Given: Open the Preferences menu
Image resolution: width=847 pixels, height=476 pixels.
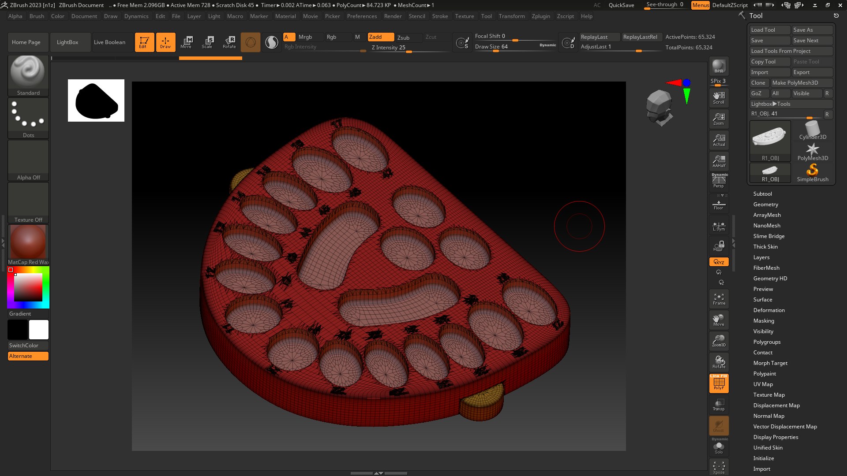Looking at the screenshot, I should click(x=362, y=16).
